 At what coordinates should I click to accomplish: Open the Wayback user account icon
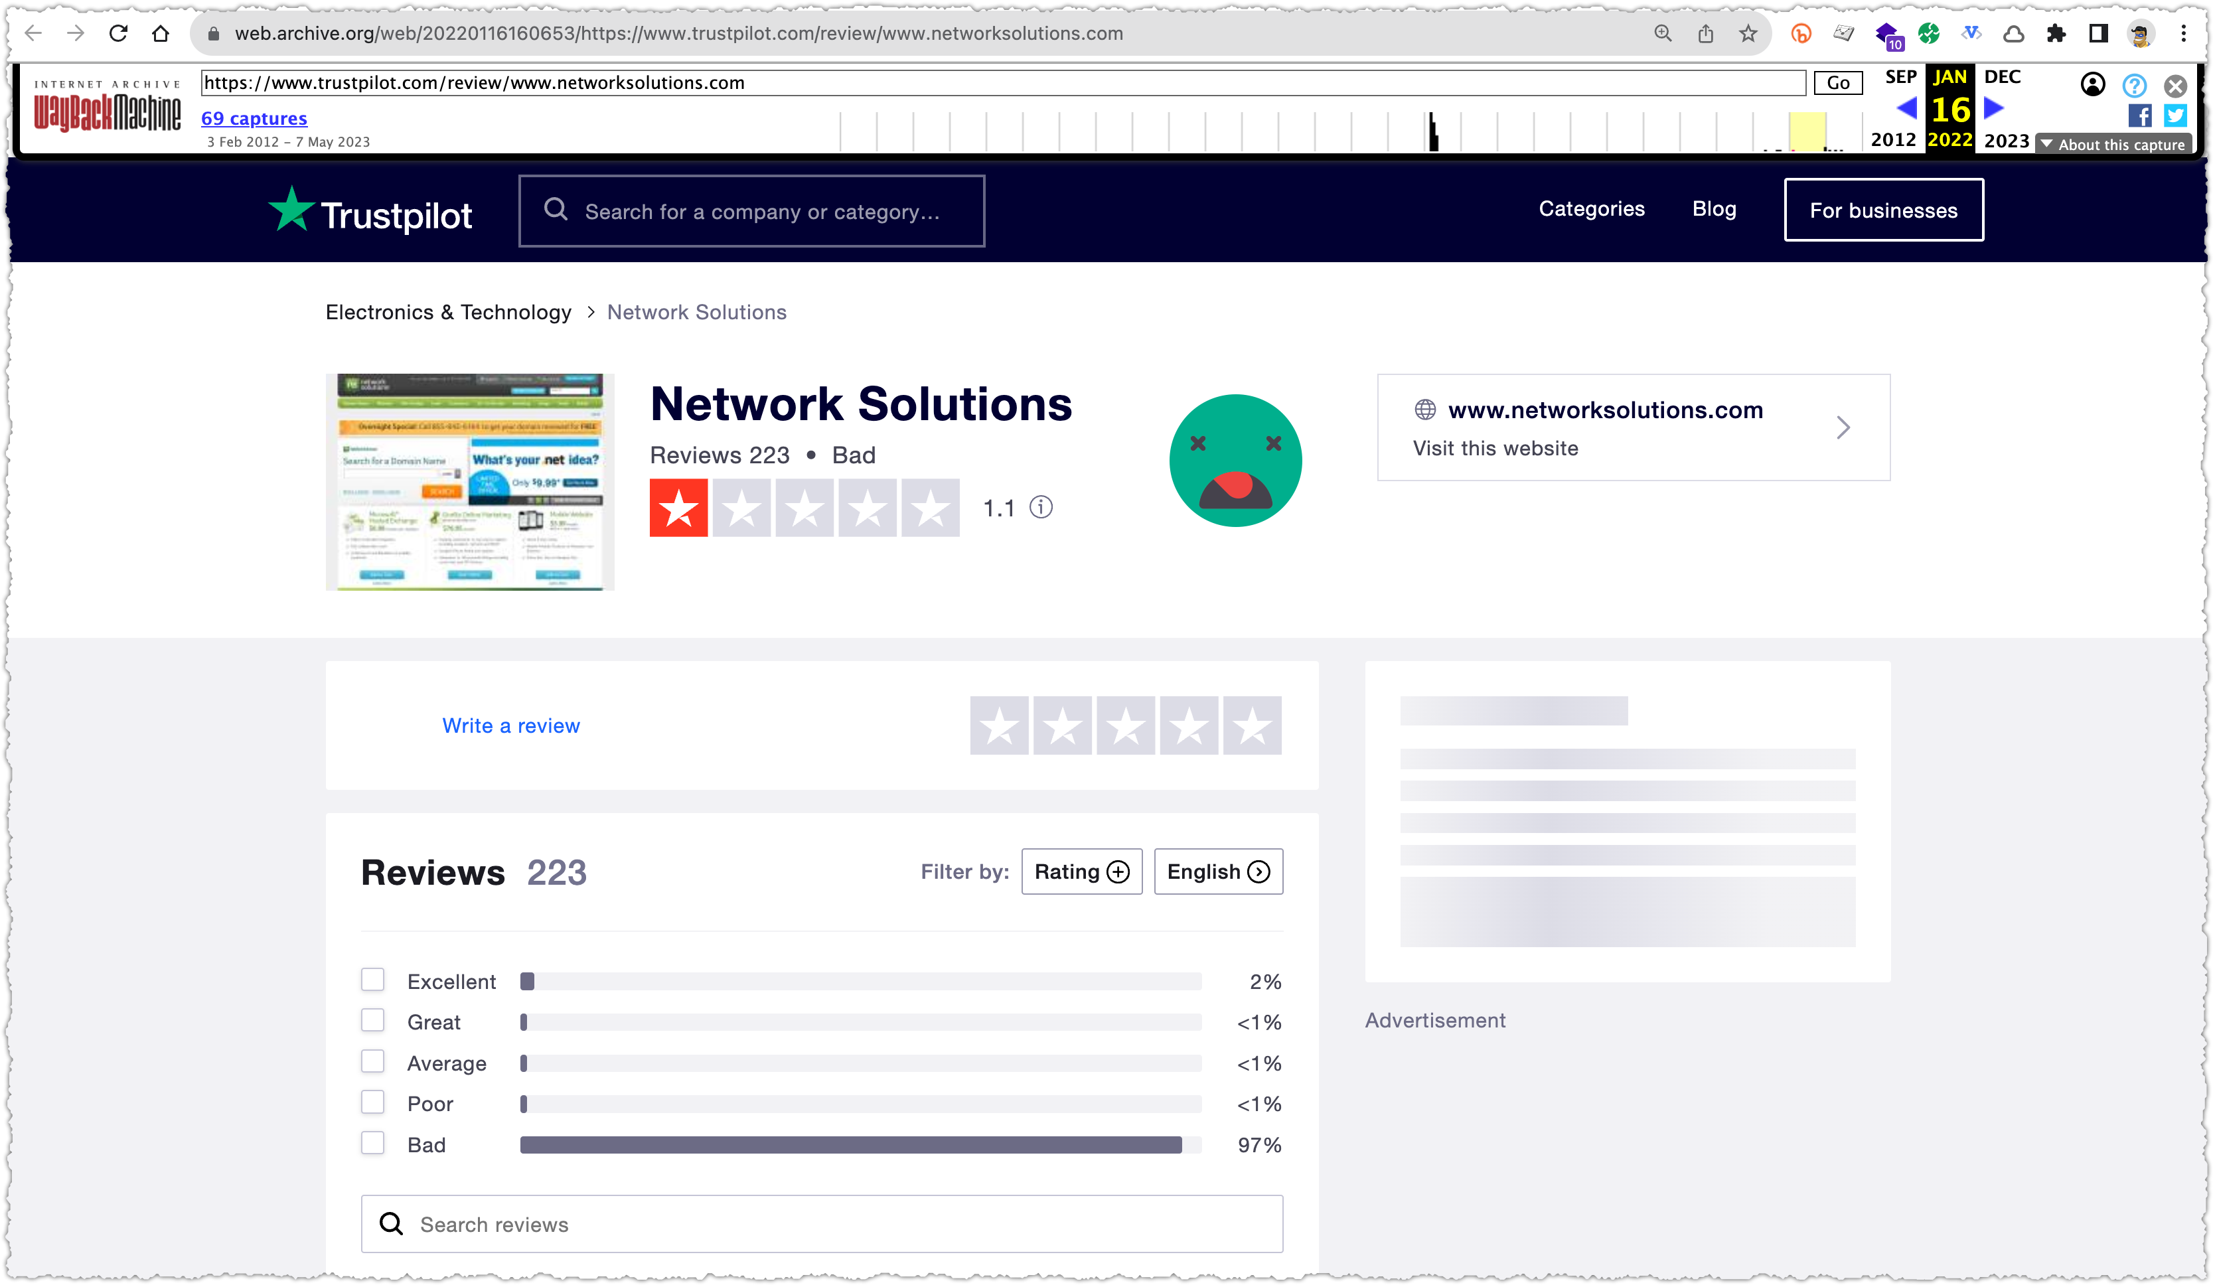[x=2093, y=84]
